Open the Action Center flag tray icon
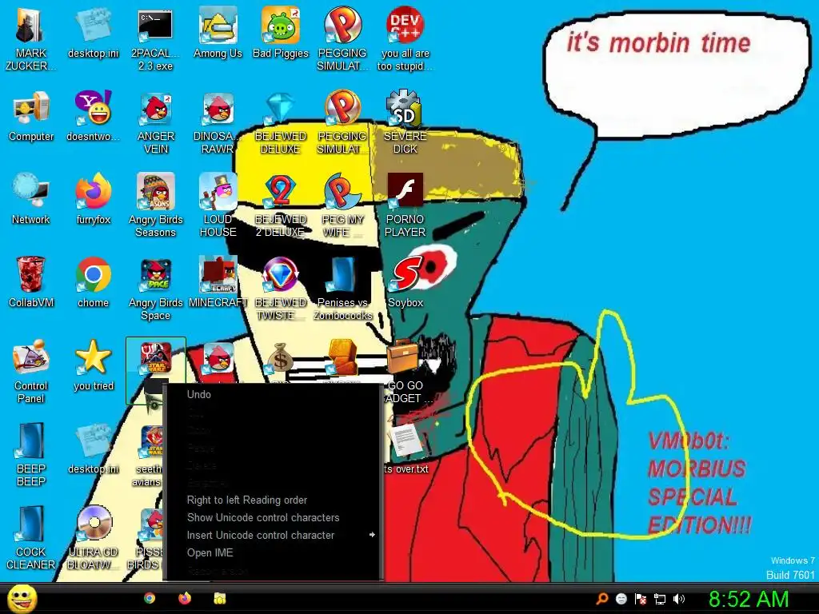The width and height of the screenshot is (819, 614). pos(641,599)
